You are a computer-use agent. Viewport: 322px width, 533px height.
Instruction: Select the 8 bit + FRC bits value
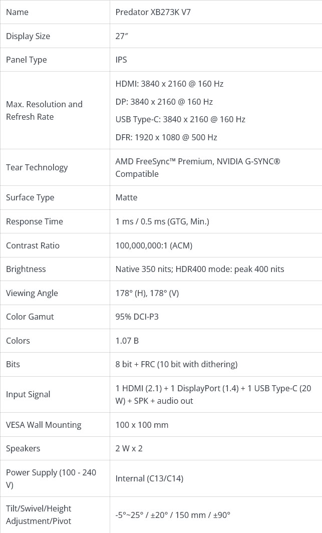(176, 364)
